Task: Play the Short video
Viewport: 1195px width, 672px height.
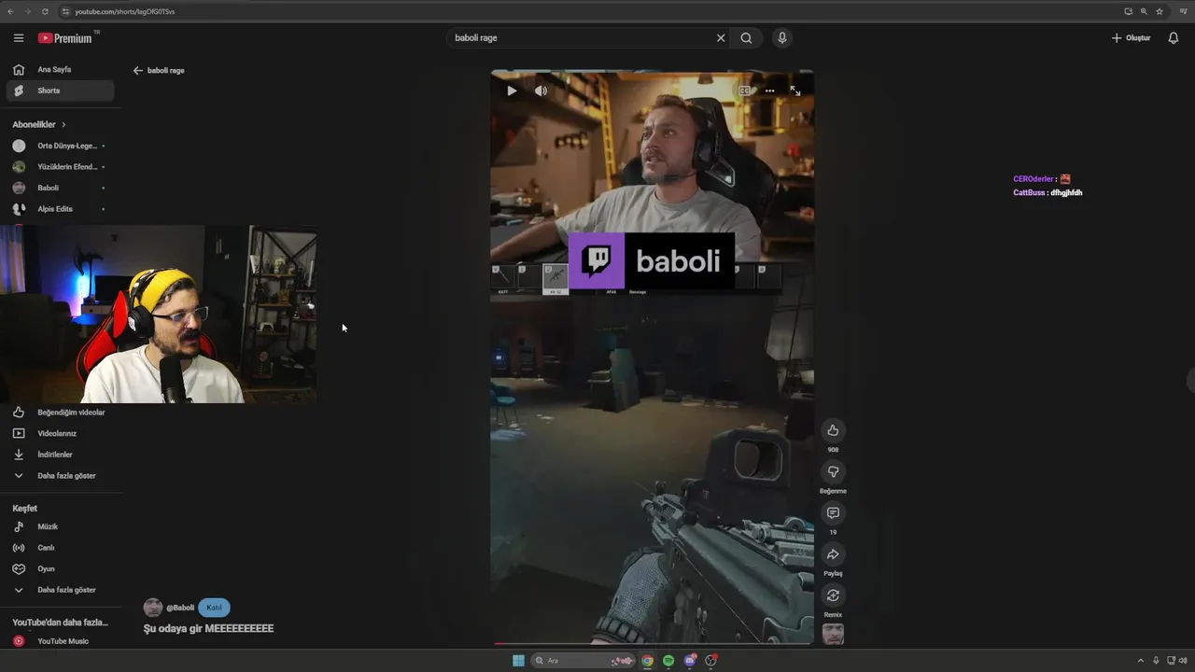Action: (512, 91)
